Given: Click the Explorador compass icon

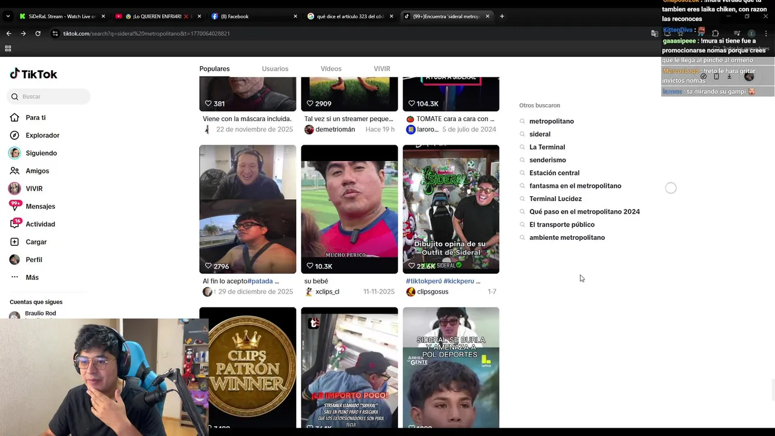Looking at the screenshot, I should pos(15,135).
